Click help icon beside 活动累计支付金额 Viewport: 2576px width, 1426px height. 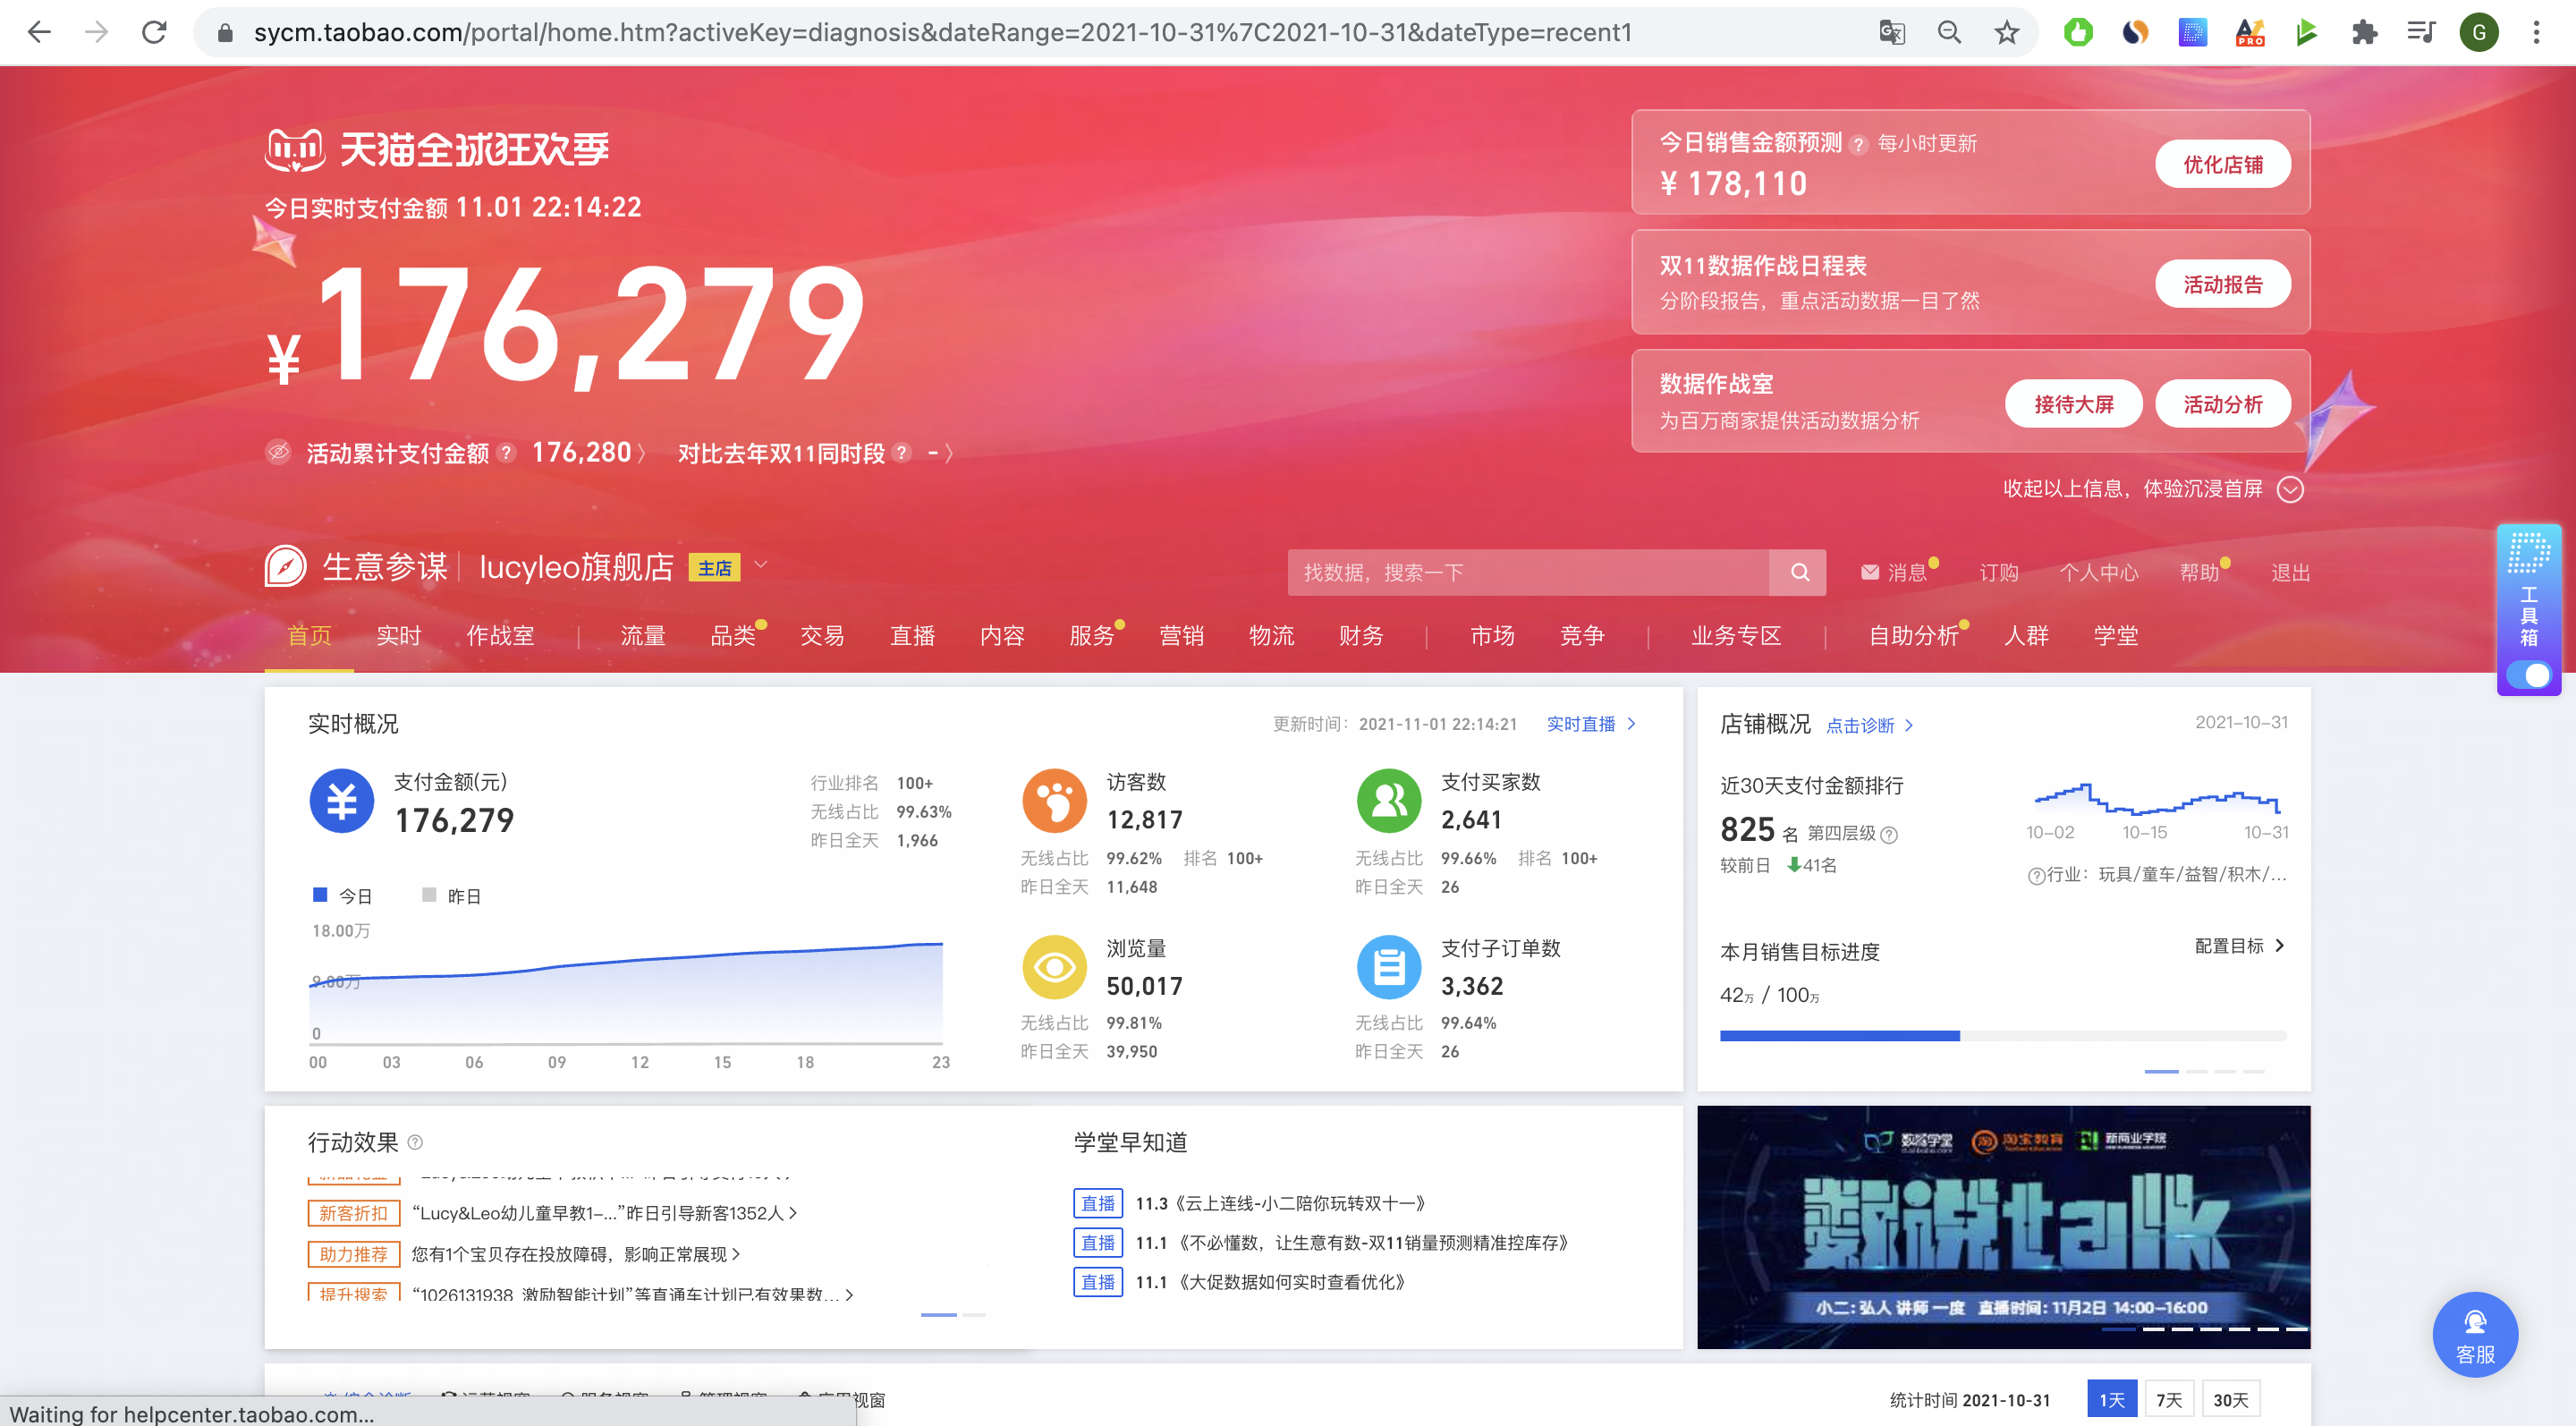507,453
